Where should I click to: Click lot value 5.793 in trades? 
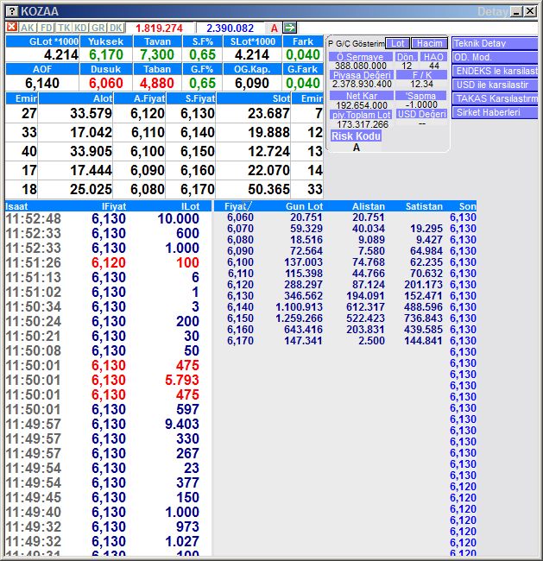coord(182,380)
